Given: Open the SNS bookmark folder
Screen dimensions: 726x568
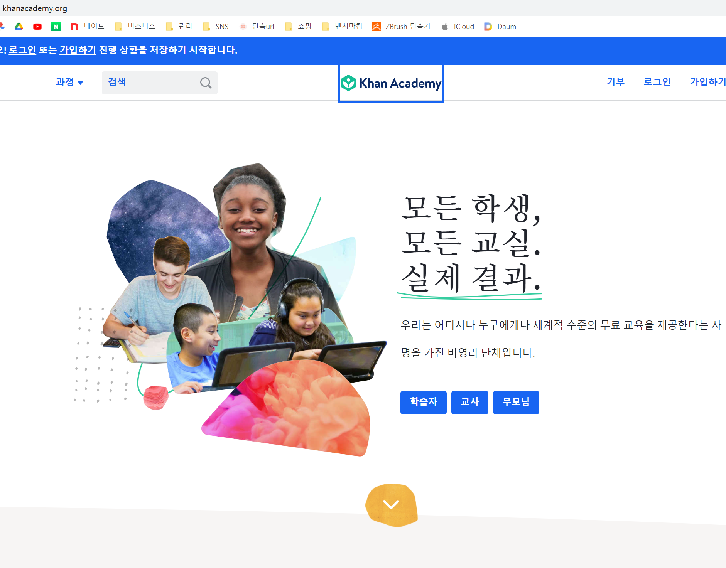Looking at the screenshot, I should pos(216,26).
